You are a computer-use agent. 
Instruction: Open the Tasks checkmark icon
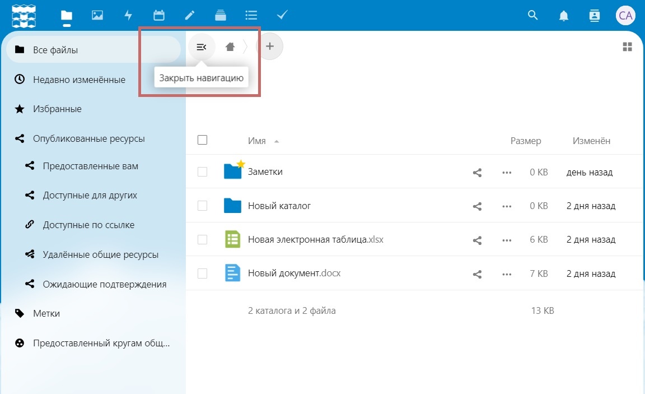pyautogui.click(x=282, y=15)
